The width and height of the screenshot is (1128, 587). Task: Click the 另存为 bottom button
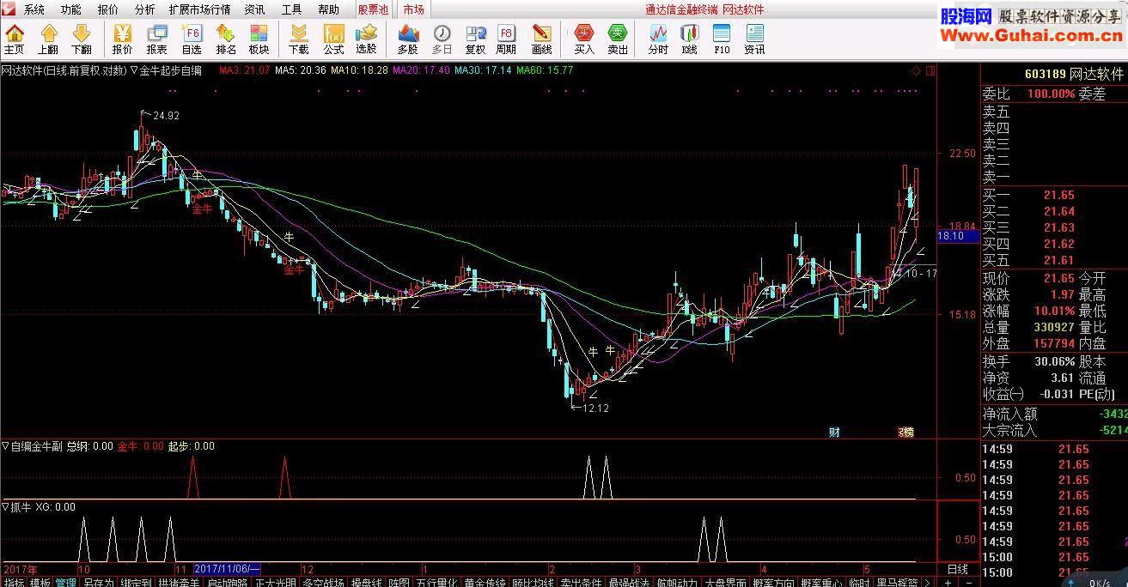click(98, 582)
